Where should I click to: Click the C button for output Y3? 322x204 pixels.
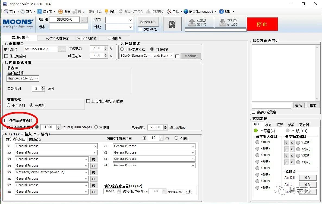[x=286, y=155]
